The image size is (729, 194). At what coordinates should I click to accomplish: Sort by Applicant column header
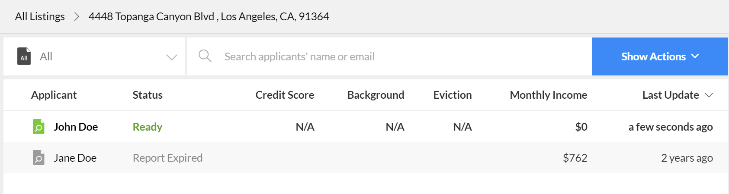click(x=54, y=95)
